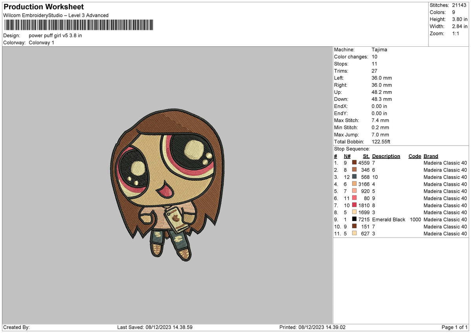The width and height of the screenshot is (471, 333).
Task: Select the cream swatch in stop 11
Action: point(354,233)
